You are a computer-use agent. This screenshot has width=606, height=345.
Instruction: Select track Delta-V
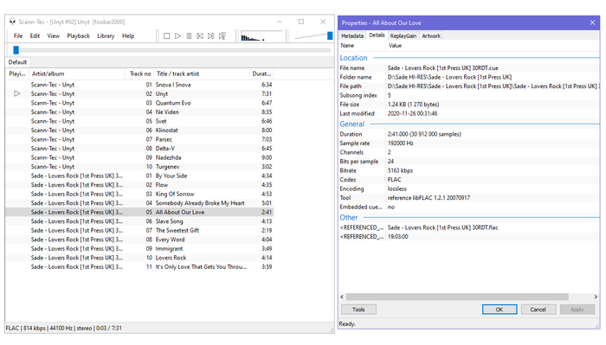(x=139, y=149)
